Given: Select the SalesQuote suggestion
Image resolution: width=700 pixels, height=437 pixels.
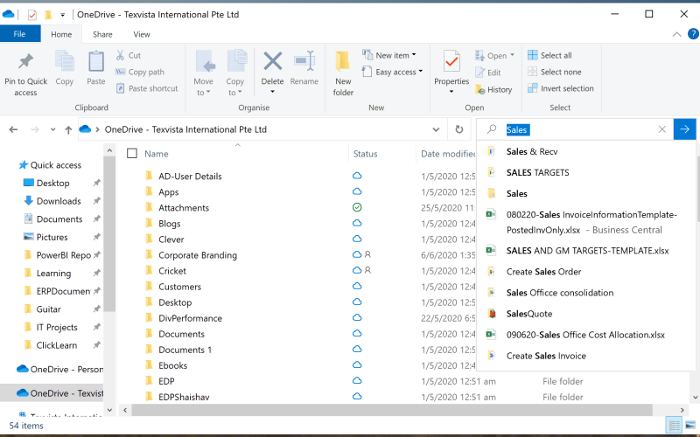Looking at the screenshot, I should [585, 314].
